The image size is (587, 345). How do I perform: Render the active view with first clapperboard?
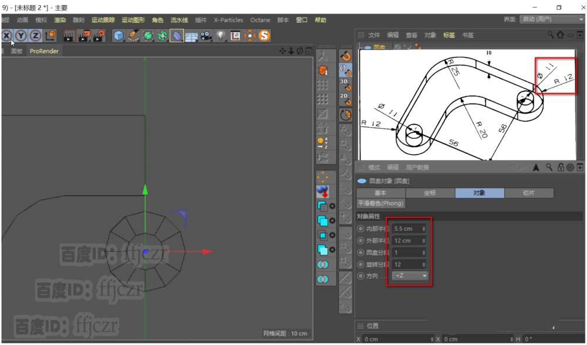pos(69,36)
